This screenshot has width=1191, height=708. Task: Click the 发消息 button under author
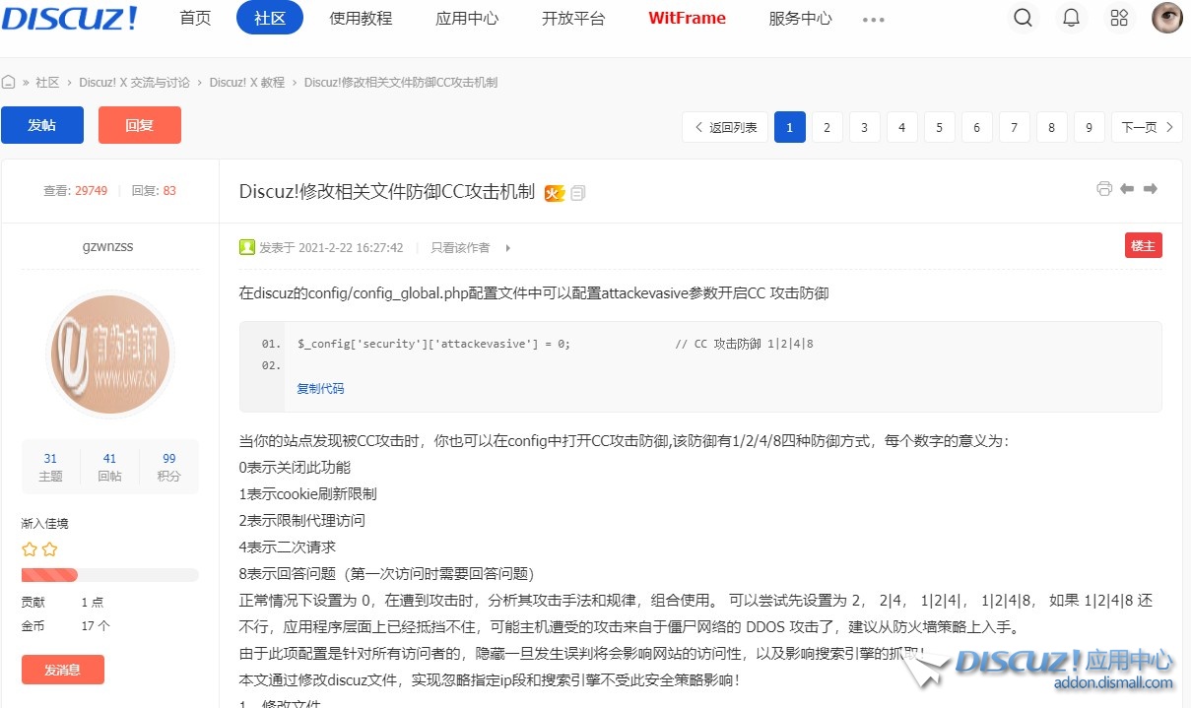(62, 670)
